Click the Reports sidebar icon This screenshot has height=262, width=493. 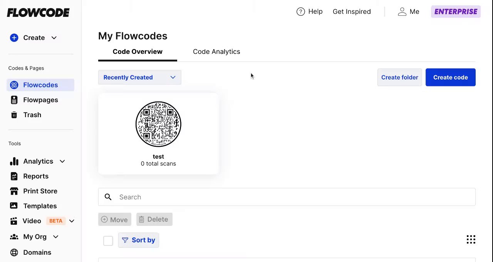14,176
